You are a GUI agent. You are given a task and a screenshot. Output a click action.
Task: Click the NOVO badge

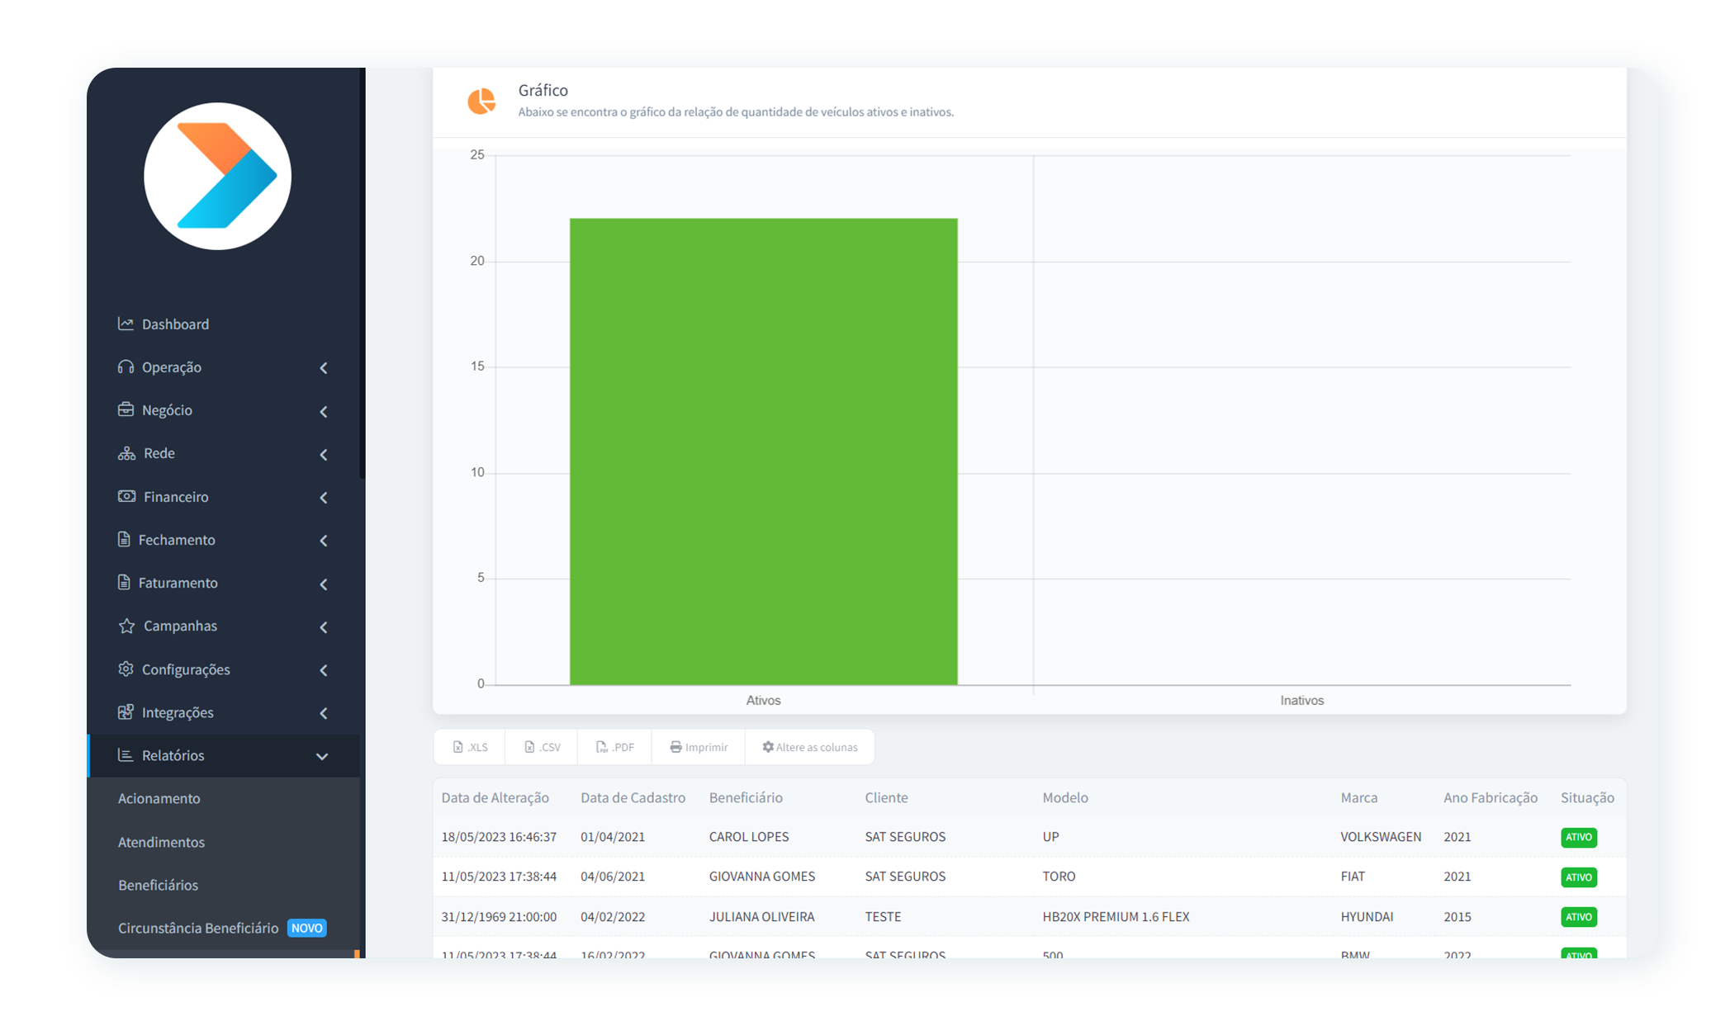click(307, 928)
